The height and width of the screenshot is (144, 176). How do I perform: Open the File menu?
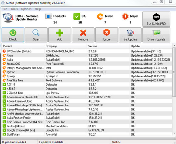click(x=5, y=9)
